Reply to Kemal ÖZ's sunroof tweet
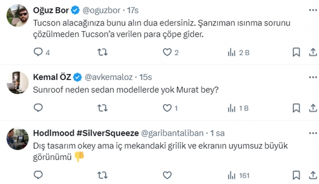319x184 pixels. point(38,108)
